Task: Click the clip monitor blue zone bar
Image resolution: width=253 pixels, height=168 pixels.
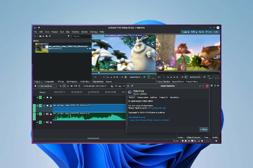Action: (124, 74)
